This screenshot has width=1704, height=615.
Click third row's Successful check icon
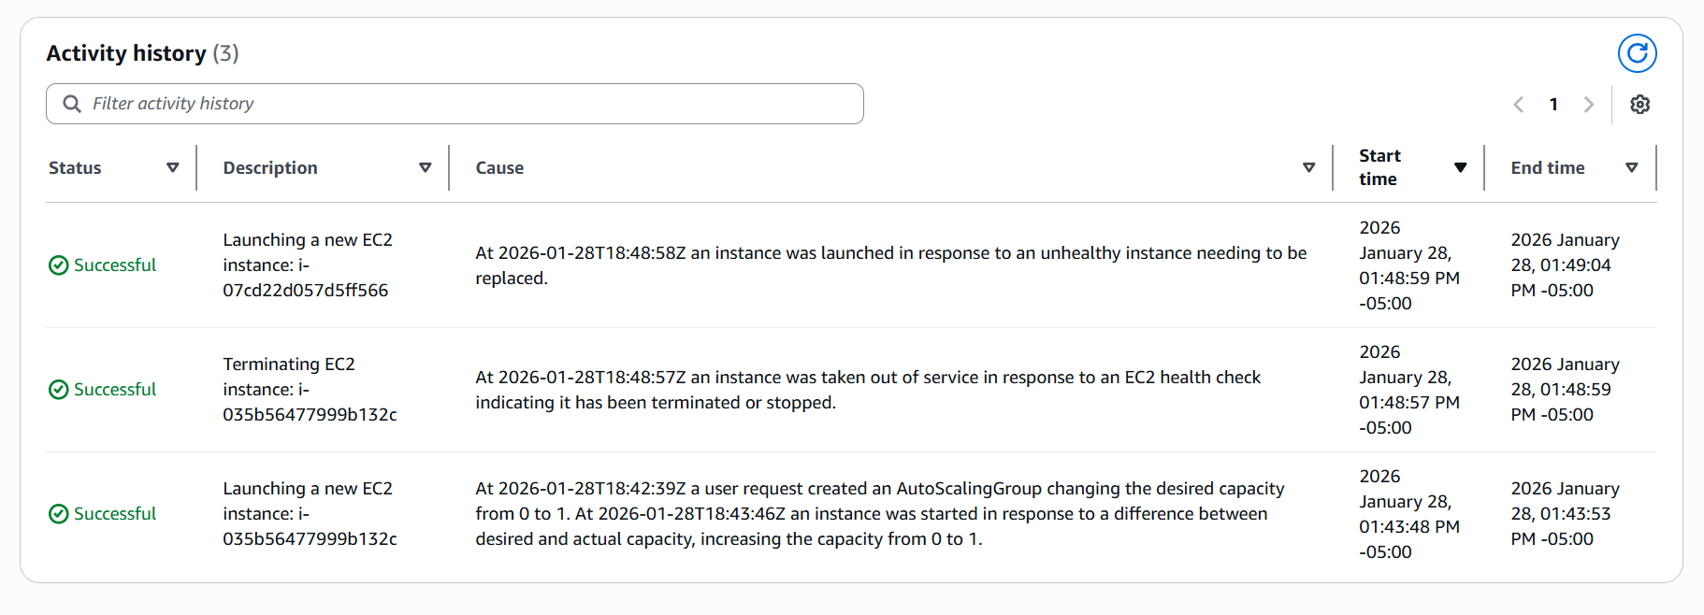pyautogui.click(x=58, y=514)
